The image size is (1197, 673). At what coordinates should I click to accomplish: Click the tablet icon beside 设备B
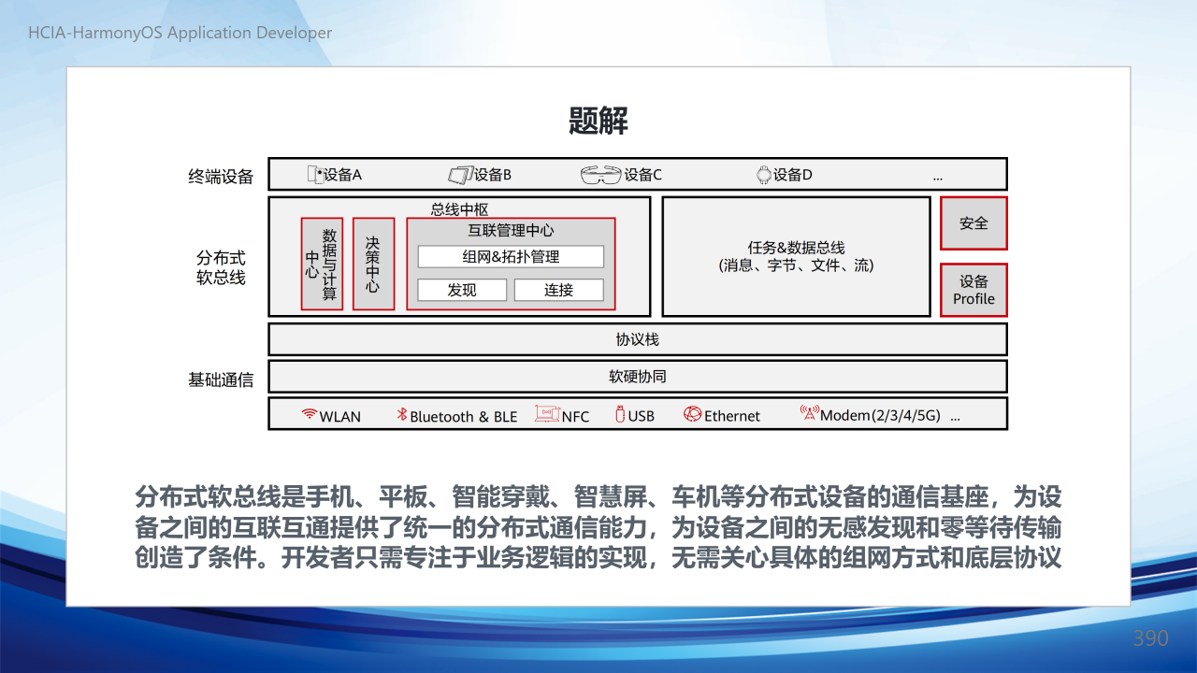pos(460,175)
